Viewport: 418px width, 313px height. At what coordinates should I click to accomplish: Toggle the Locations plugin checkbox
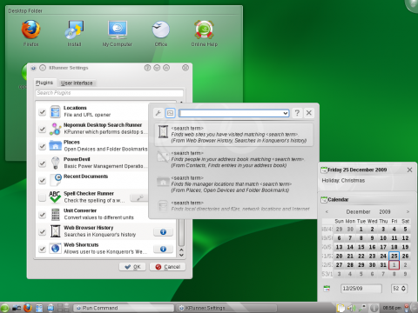tap(43, 112)
